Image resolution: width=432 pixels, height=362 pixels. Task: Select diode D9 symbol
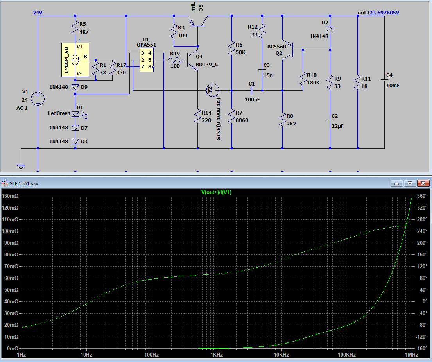tap(75, 87)
